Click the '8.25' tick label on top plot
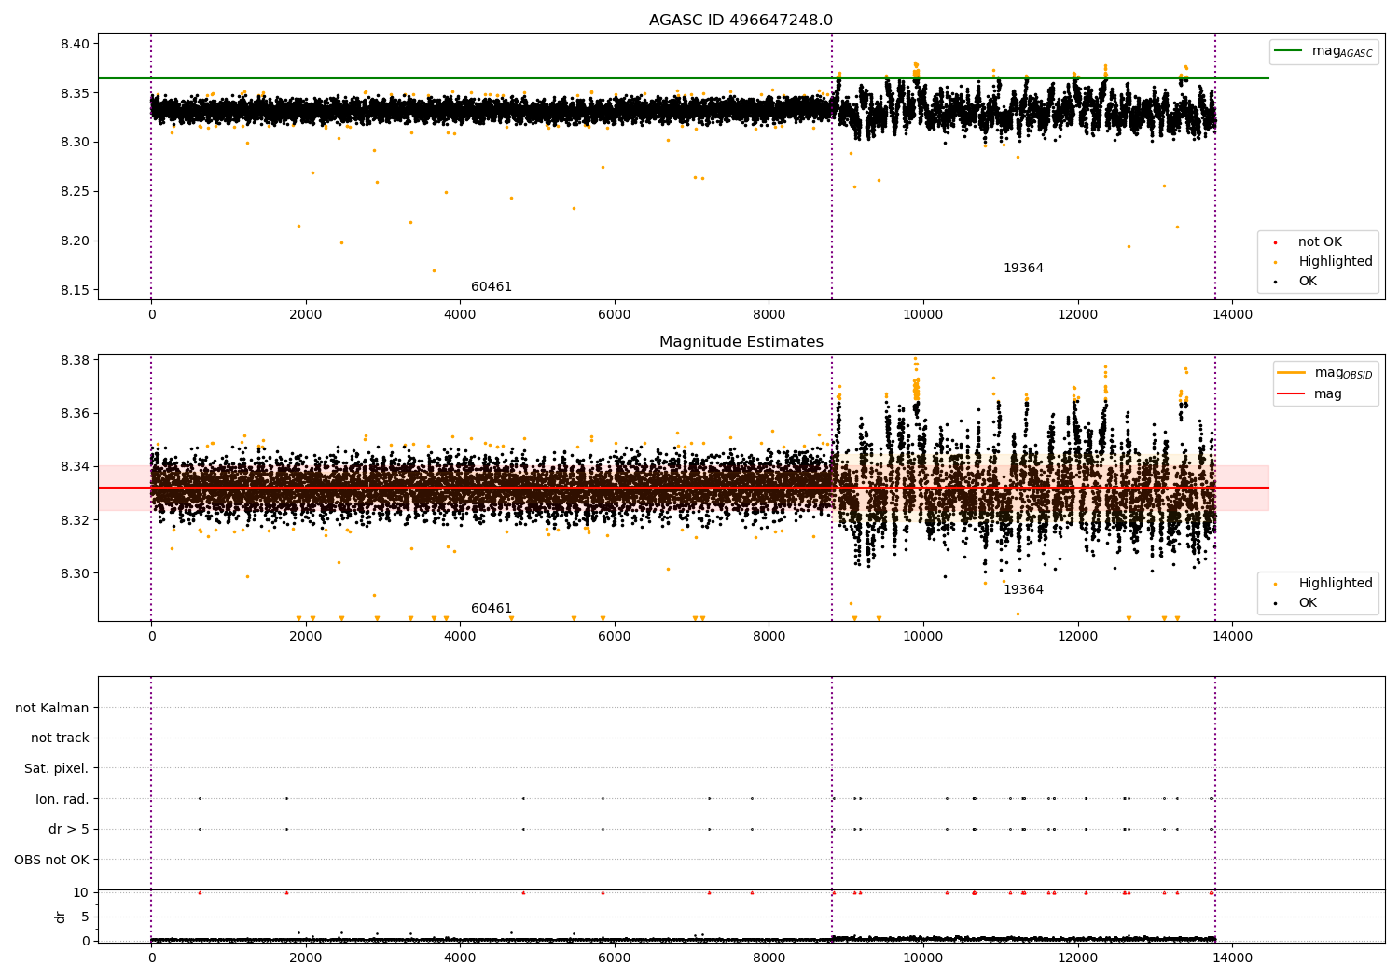 (x=75, y=192)
